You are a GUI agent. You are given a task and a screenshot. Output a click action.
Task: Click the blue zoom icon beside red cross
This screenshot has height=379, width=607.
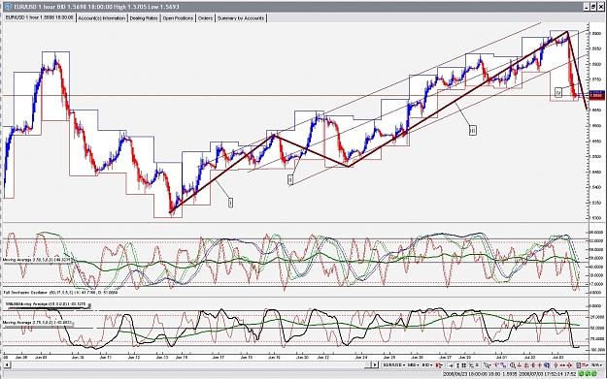547,365
